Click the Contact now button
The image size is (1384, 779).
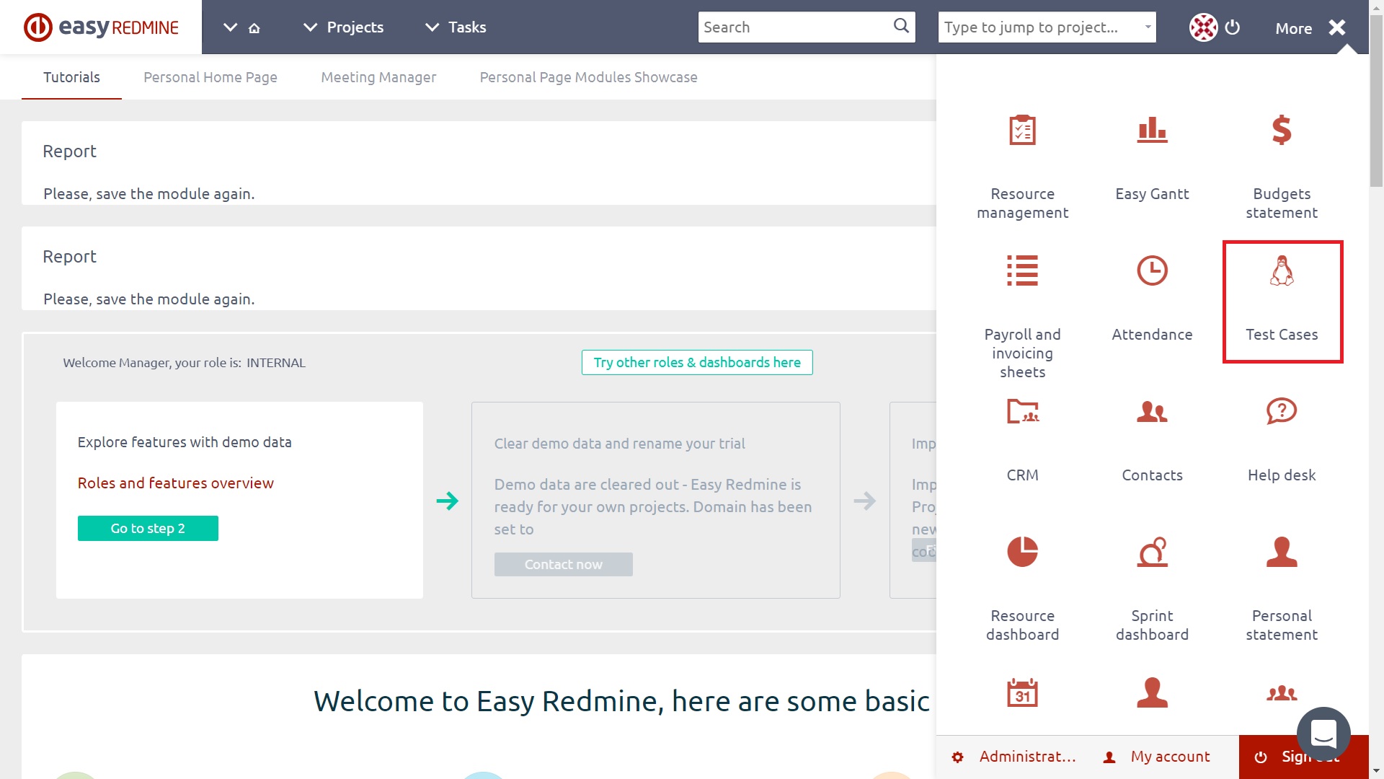pos(563,564)
